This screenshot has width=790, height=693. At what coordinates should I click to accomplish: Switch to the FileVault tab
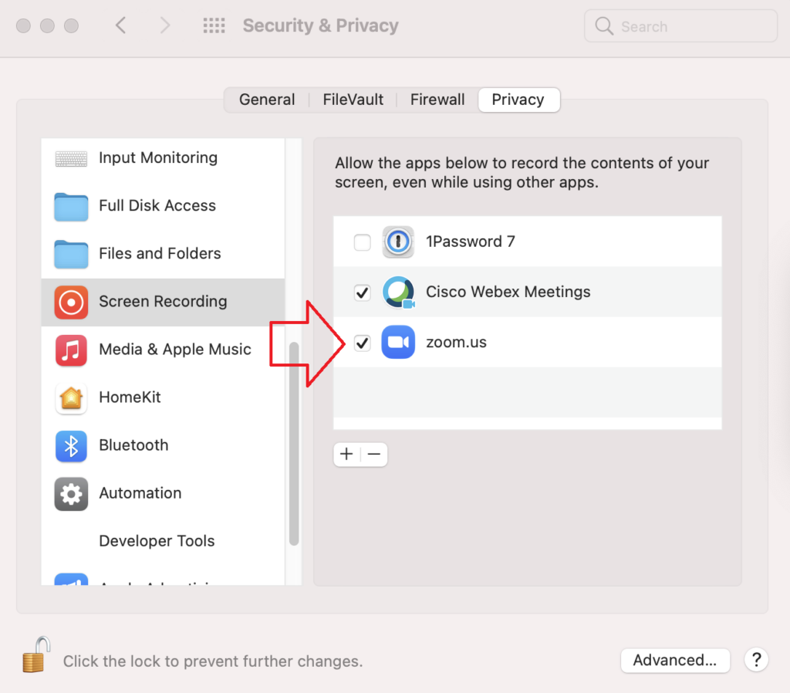point(353,100)
